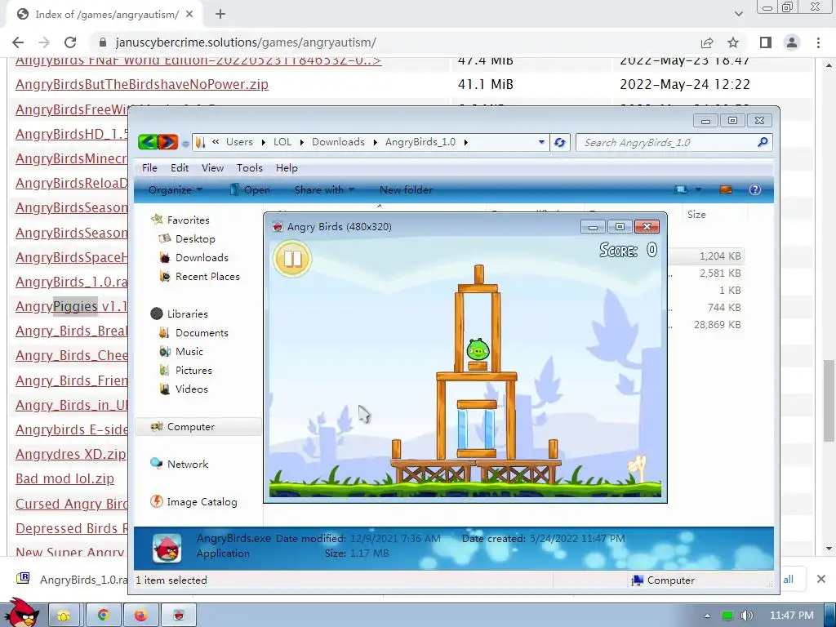Open Image Catalog in sidebar
The width and height of the screenshot is (836, 627).
coord(193,502)
